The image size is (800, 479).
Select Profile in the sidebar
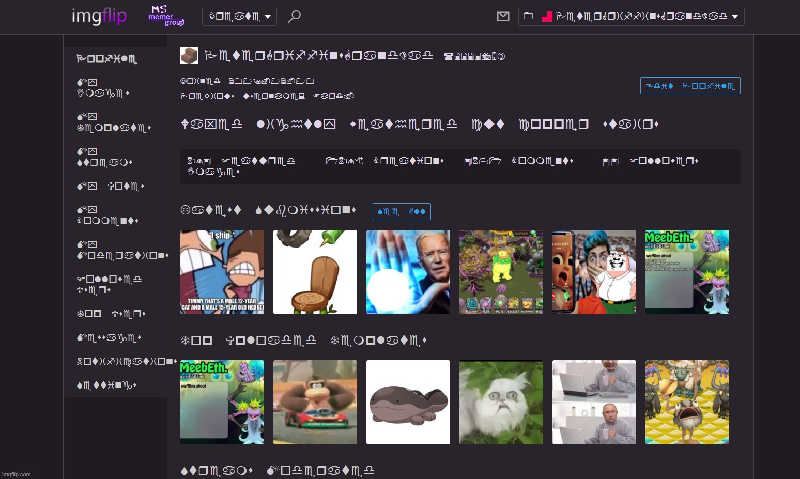[107, 59]
